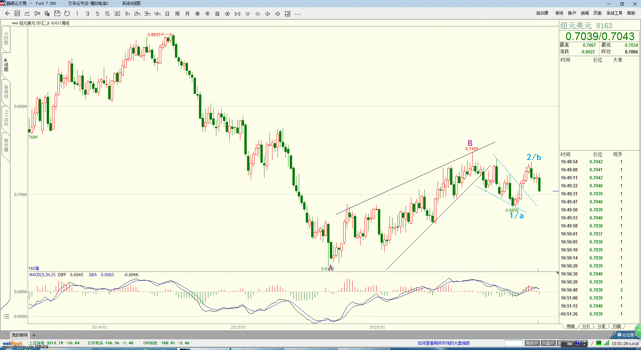Set period to 3 minutes
The height and width of the screenshot is (350, 641).
click(x=87, y=14)
